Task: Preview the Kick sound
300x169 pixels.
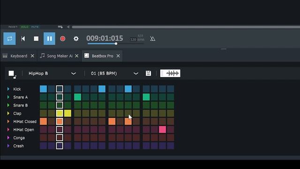Action: click(8, 89)
